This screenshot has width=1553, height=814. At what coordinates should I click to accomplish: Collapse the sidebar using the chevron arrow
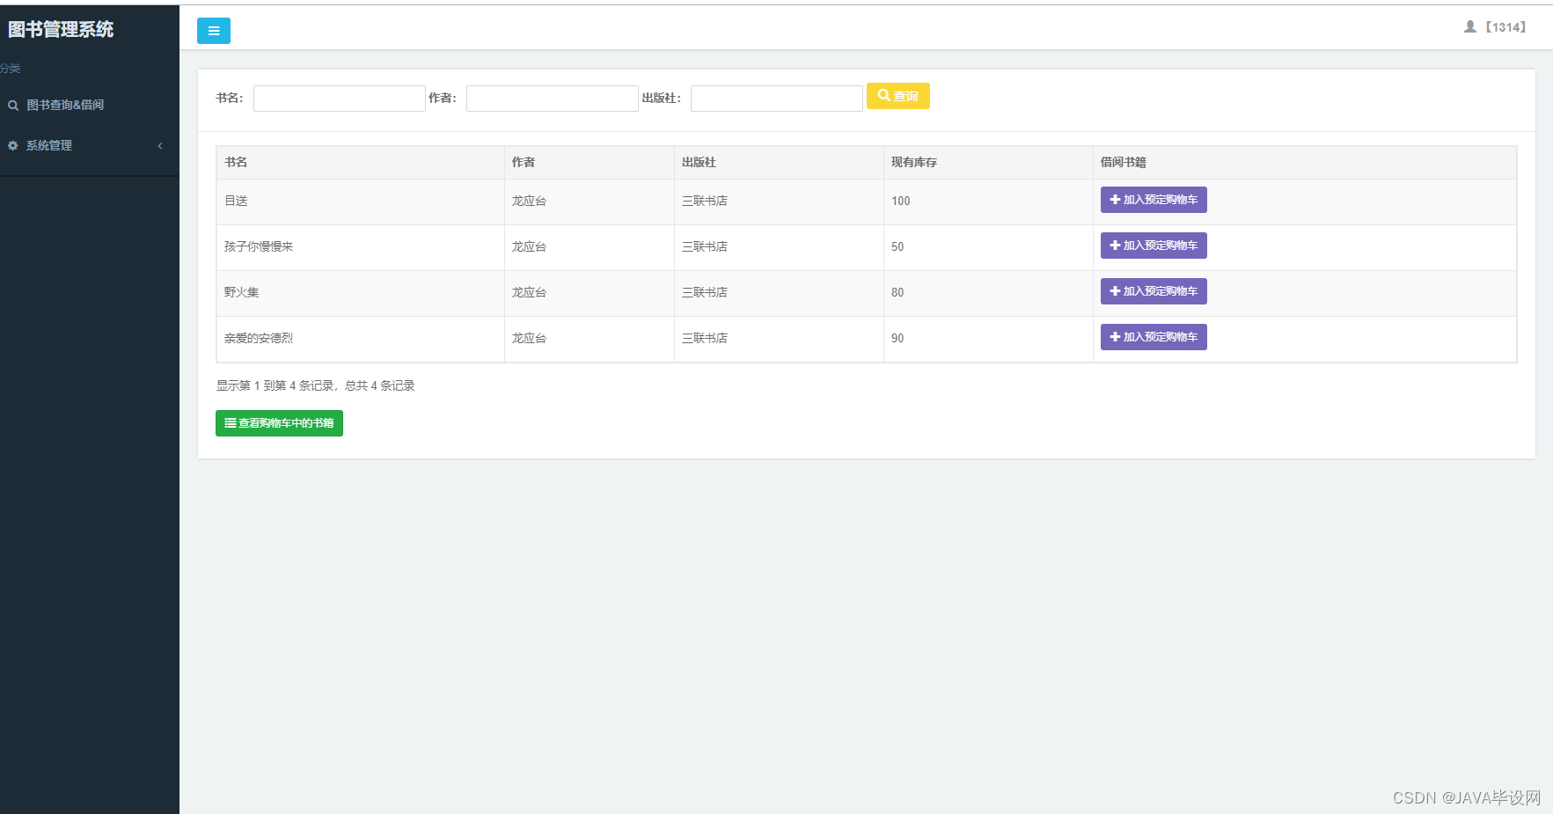[160, 146]
